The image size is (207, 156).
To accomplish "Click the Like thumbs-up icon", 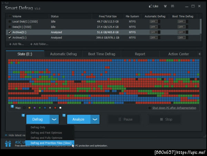I will [151, 6].
